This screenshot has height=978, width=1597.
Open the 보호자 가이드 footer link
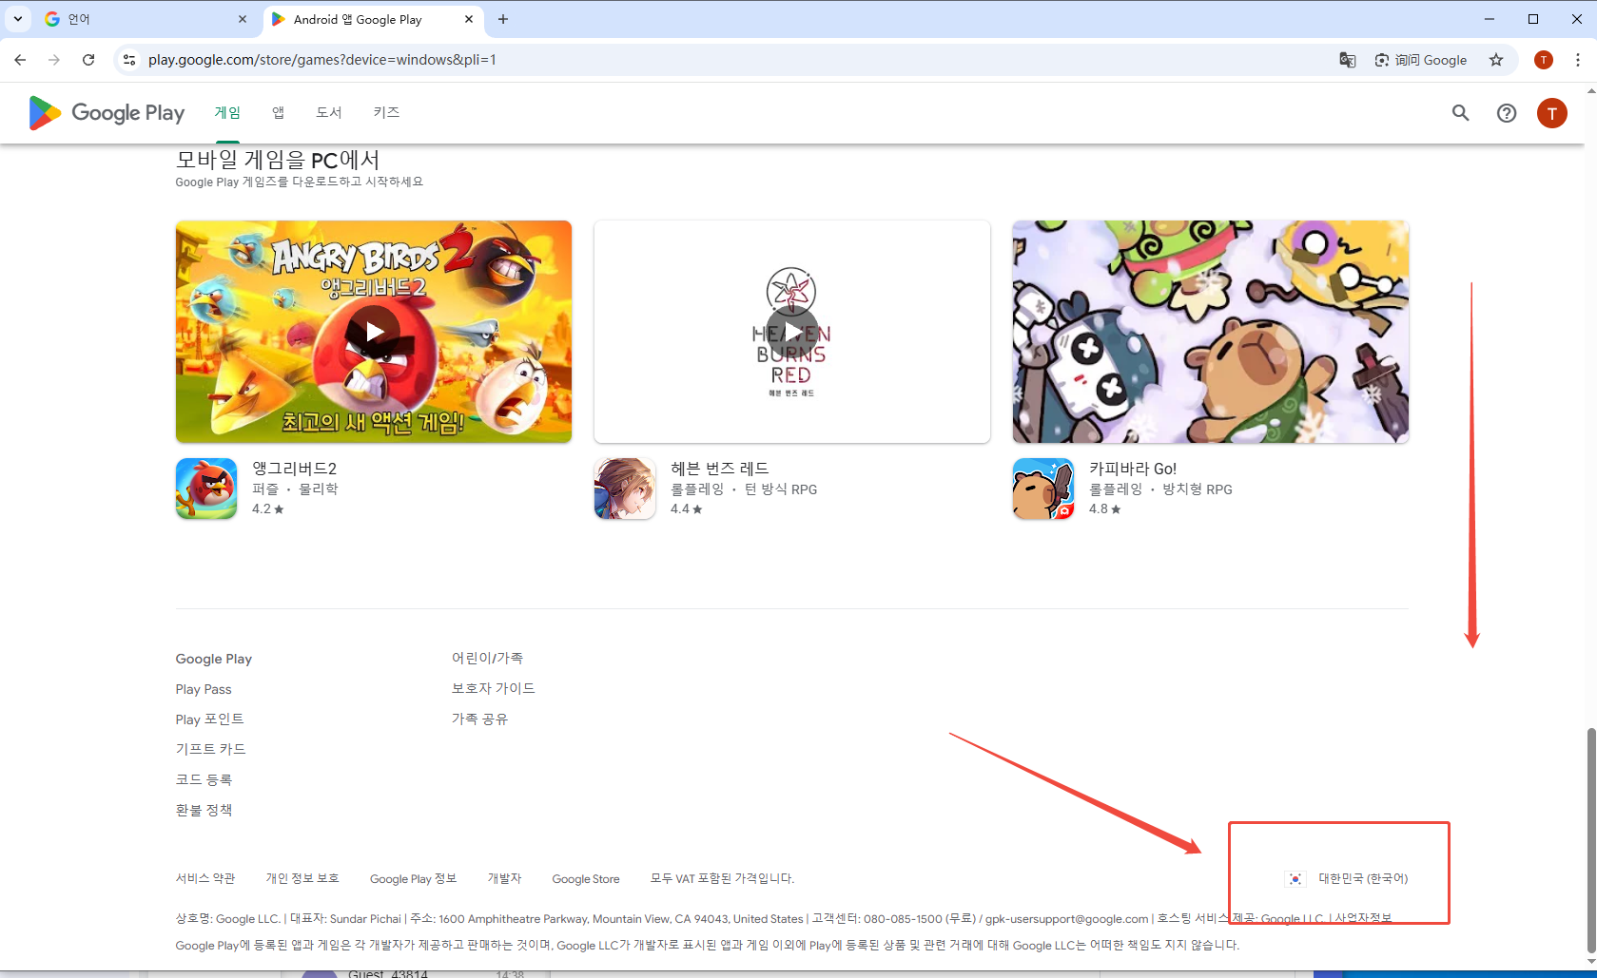tap(493, 688)
